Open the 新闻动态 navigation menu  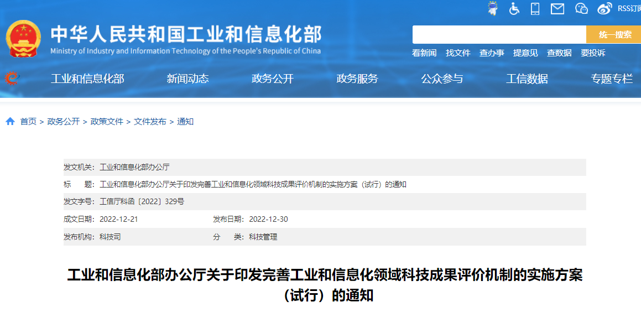[187, 79]
